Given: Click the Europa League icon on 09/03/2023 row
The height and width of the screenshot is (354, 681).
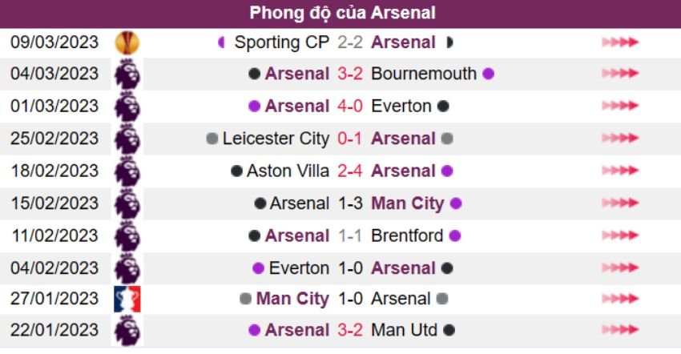Looking at the screenshot, I should click(x=127, y=42).
